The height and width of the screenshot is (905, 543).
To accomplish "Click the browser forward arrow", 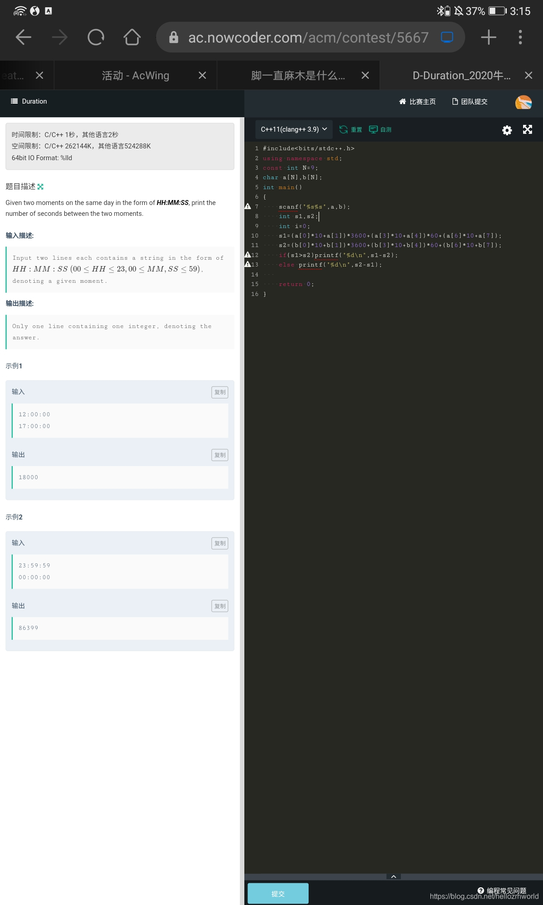I will [60, 37].
